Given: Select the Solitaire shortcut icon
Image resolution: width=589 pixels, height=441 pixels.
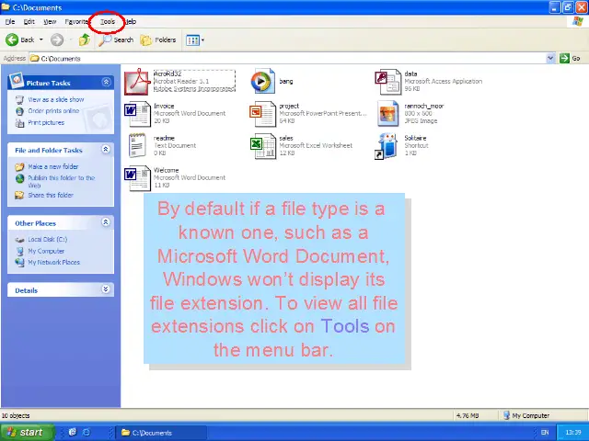Looking at the screenshot, I should pyautogui.click(x=387, y=145).
